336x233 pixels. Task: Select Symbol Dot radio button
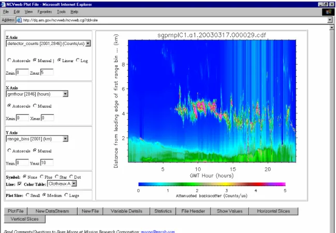71,177
